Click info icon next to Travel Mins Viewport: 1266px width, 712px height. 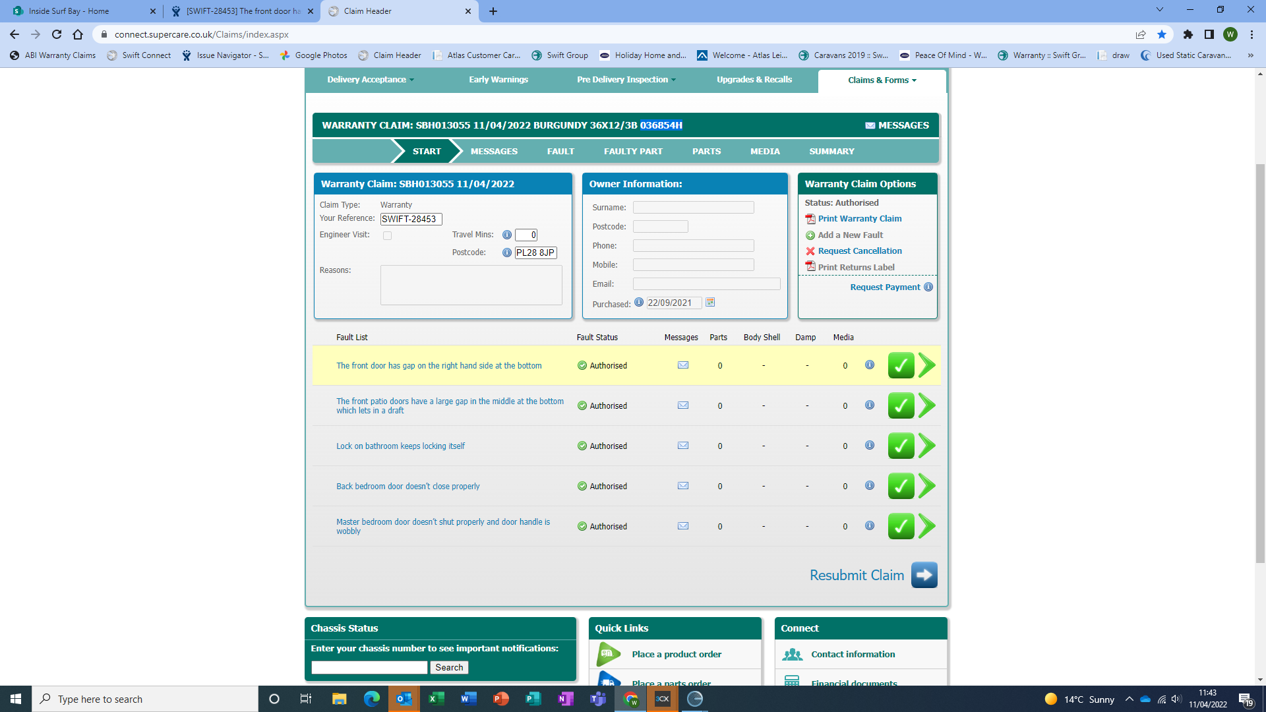506,235
